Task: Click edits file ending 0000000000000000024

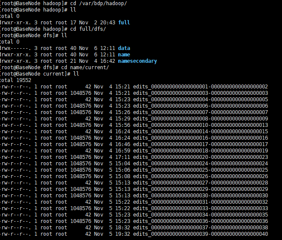Action: click(x=201, y=164)
